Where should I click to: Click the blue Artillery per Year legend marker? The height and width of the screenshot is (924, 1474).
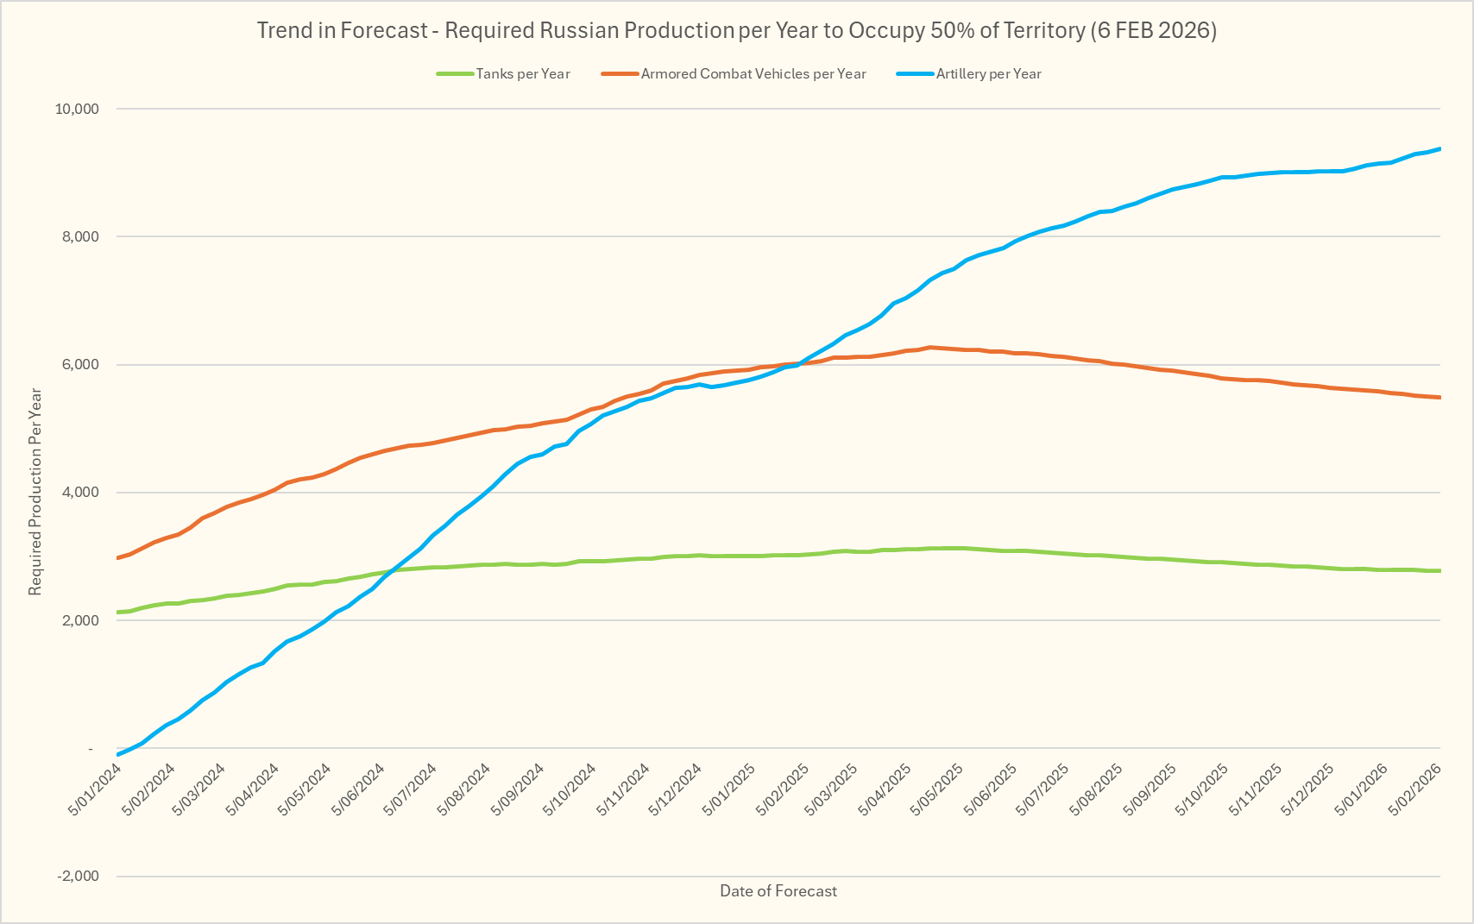(916, 74)
